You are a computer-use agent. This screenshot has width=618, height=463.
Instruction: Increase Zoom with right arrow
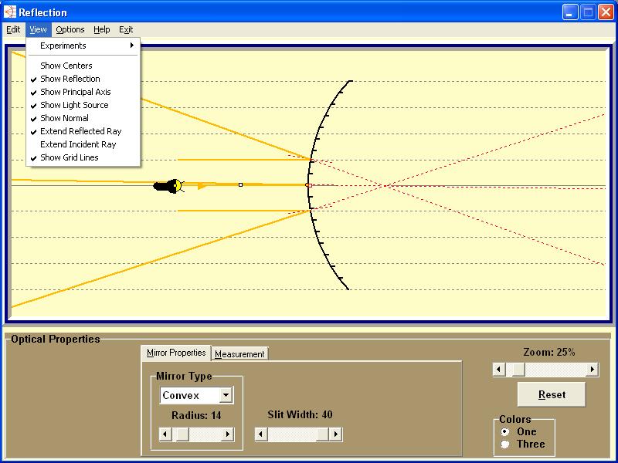[593, 370]
